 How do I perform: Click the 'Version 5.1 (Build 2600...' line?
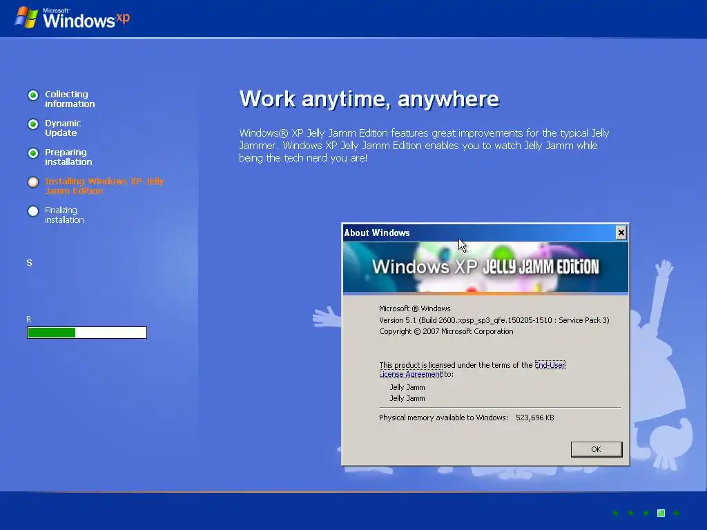[494, 320]
